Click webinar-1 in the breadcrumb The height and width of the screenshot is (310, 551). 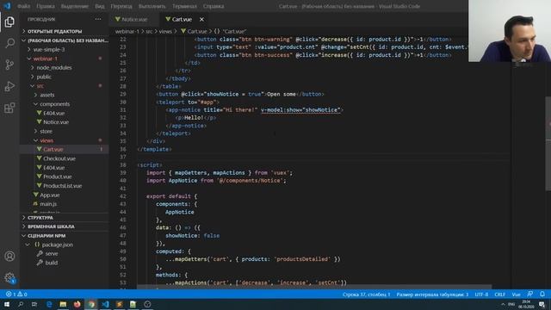point(127,31)
